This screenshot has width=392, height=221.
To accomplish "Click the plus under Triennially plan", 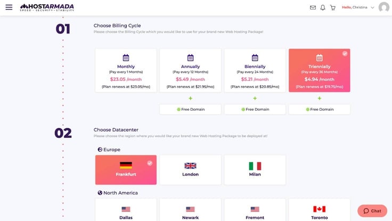I will 320,98.
